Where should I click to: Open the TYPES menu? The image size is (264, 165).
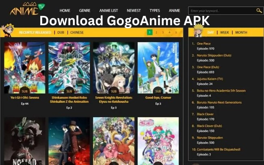(155, 11)
